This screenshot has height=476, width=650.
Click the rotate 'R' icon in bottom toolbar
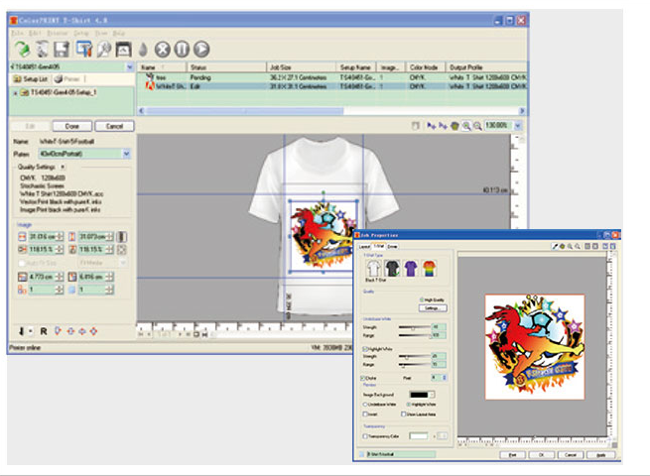pyautogui.click(x=45, y=329)
